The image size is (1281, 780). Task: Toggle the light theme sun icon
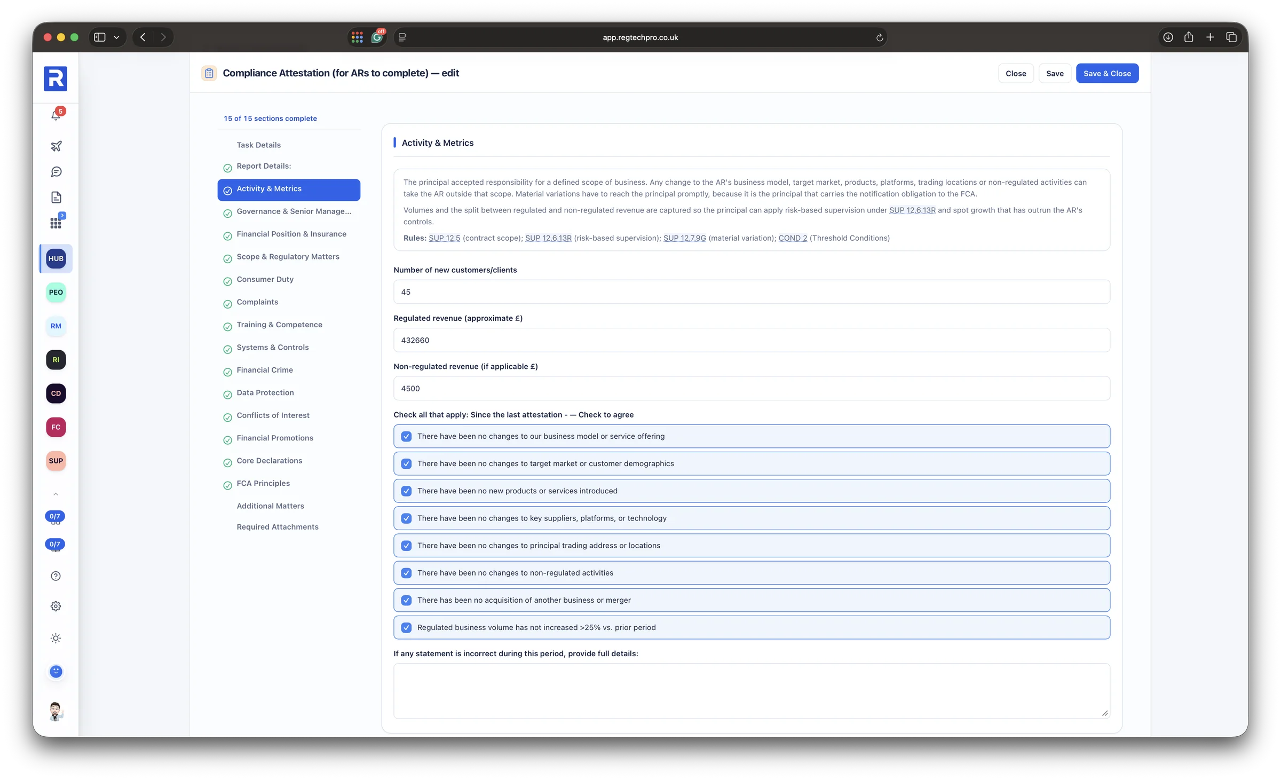(x=56, y=639)
